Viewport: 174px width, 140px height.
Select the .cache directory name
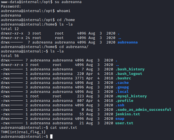point(123,82)
